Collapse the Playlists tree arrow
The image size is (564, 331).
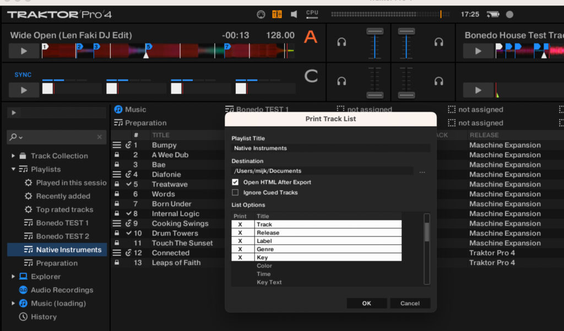[13, 169]
